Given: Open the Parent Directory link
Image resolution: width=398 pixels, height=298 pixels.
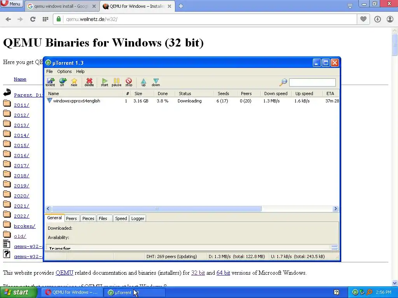Looking at the screenshot, I should (28, 95).
